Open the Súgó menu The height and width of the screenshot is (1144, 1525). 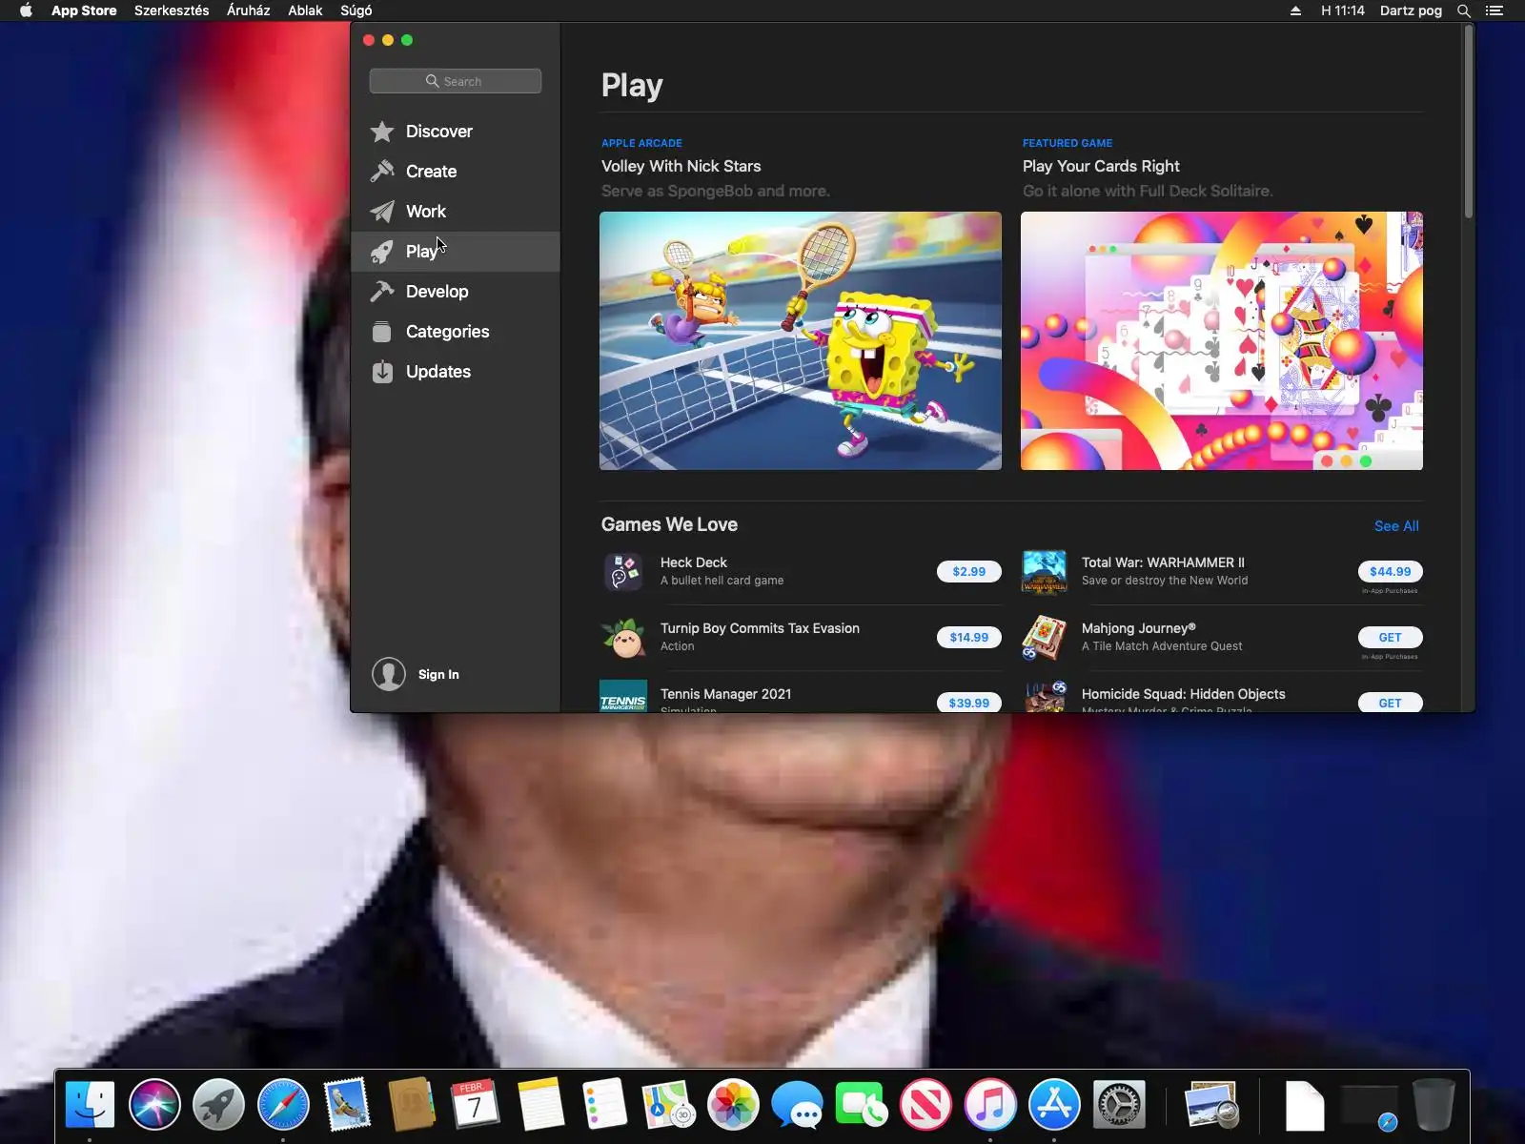356,10
